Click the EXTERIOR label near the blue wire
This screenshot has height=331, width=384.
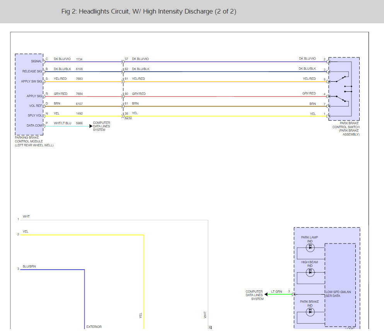pos(94,327)
